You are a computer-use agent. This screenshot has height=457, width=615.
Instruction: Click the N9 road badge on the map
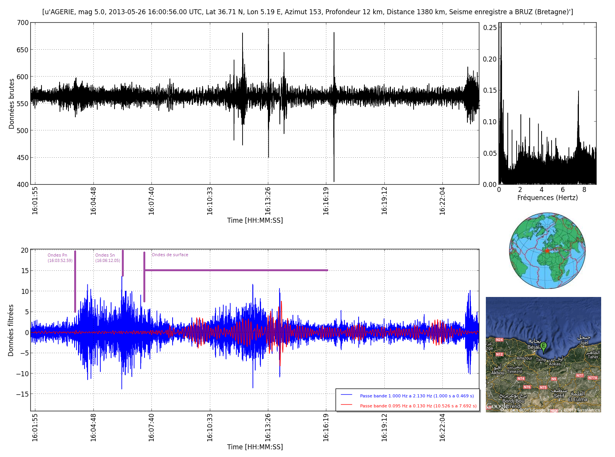click(x=553, y=379)
